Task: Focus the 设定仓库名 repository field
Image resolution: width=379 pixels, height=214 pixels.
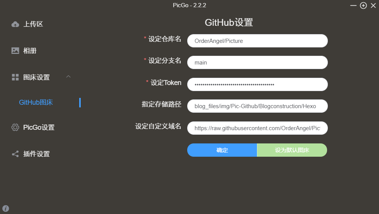Action: [x=257, y=41]
